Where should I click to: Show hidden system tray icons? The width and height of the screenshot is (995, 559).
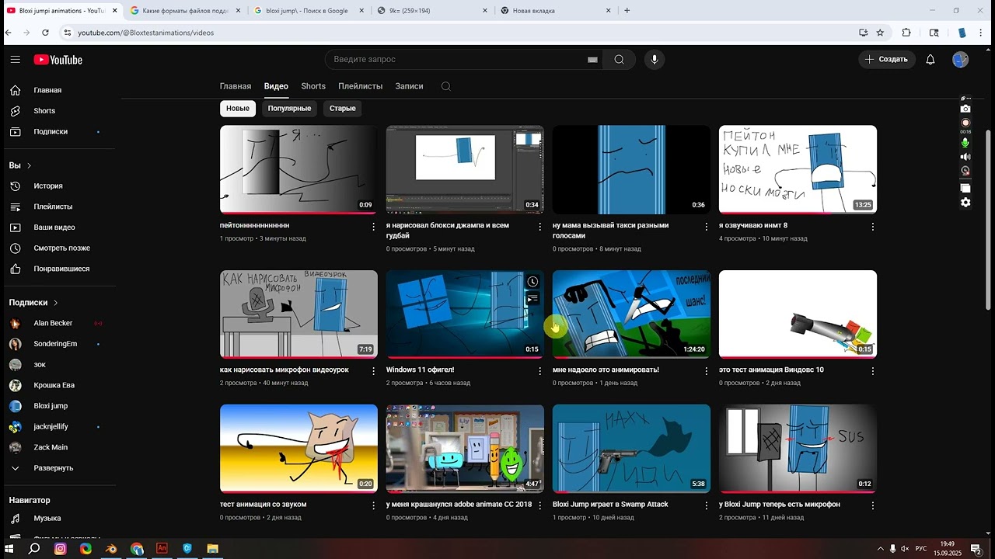pyautogui.click(x=880, y=549)
